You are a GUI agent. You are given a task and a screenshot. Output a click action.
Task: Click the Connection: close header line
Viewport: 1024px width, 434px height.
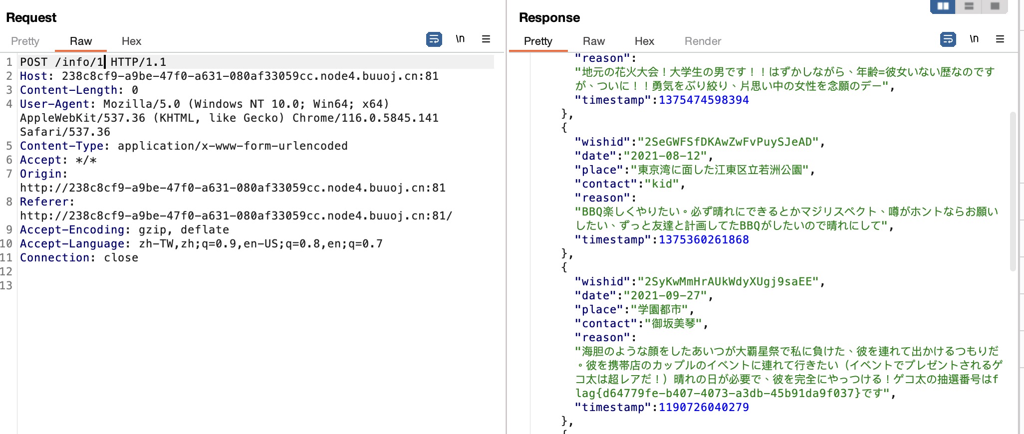pyautogui.click(x=79, y=257)
